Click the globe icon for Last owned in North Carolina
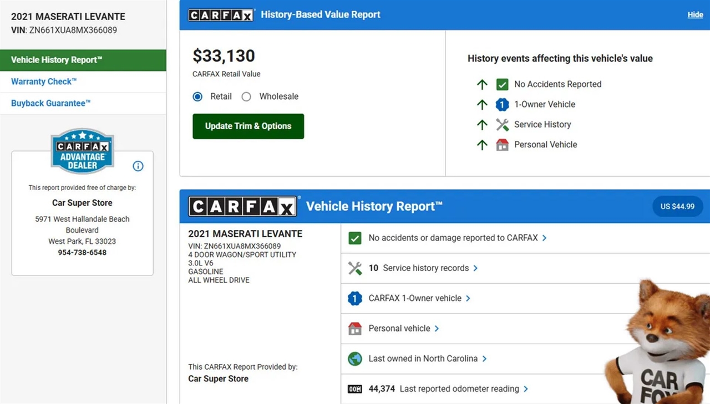This screenshot has width=710, height=404. click(x=355, y=359)
